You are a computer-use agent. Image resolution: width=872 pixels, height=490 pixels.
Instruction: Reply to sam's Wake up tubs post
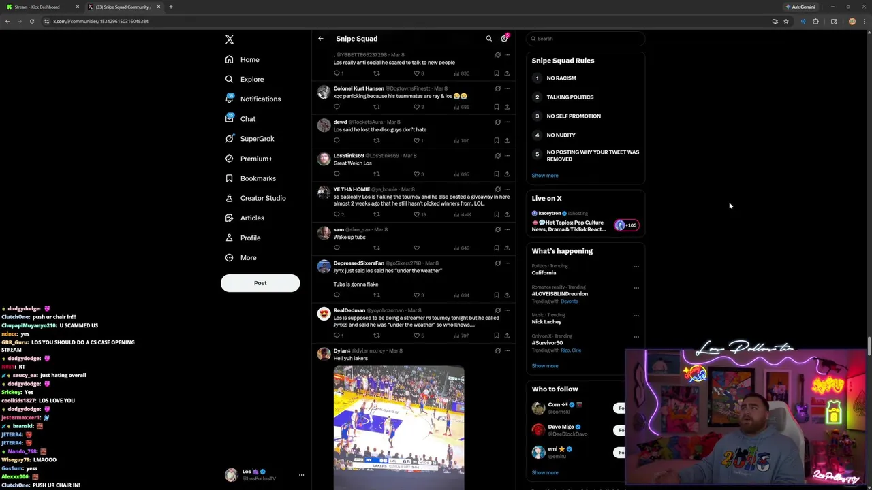[337, 248]
